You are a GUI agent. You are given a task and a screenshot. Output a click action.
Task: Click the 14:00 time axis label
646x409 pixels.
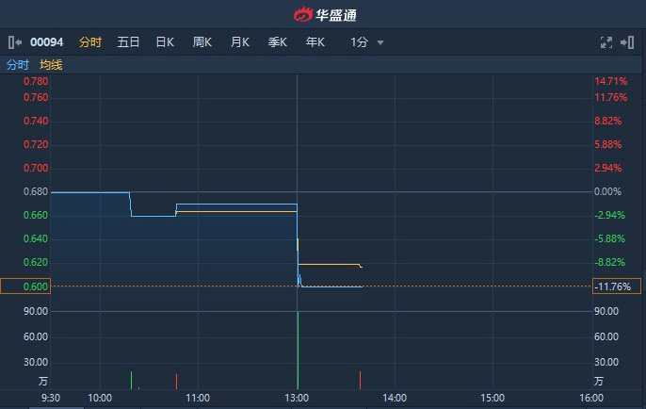point(395,398)
